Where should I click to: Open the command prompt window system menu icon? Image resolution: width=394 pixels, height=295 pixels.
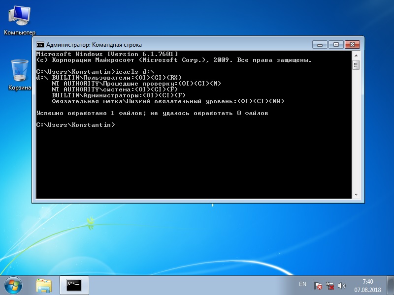click(x=40, y=45)
